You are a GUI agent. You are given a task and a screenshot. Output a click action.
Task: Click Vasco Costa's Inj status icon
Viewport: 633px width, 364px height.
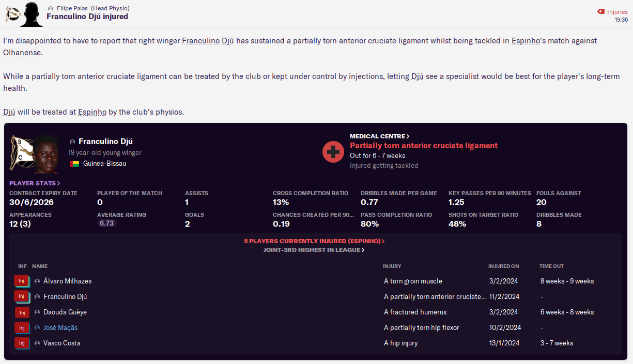click(x=22, y=343)
